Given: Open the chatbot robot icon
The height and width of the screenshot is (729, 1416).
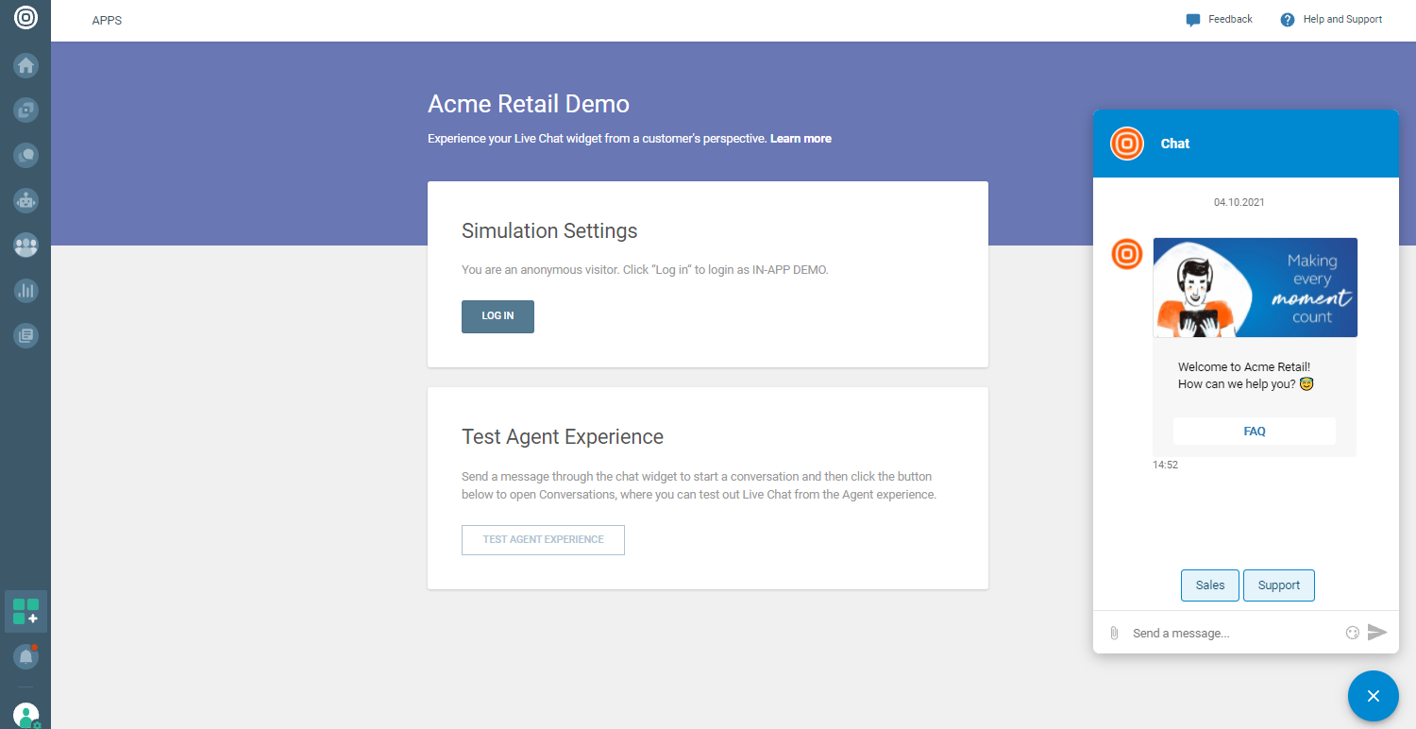Looking at the screenshot, I should pyautogui.click(x=25, y=200).
